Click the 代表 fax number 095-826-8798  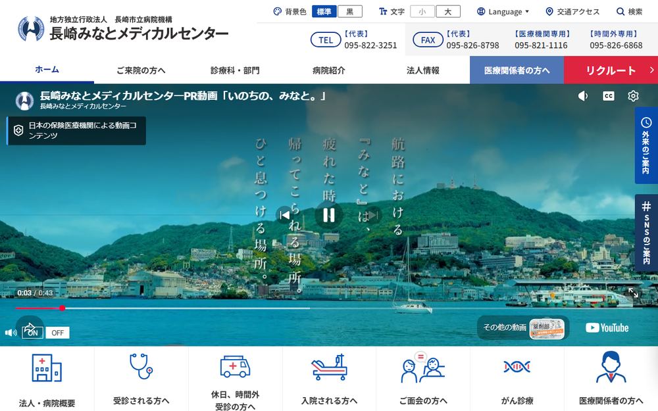(472, 45)
